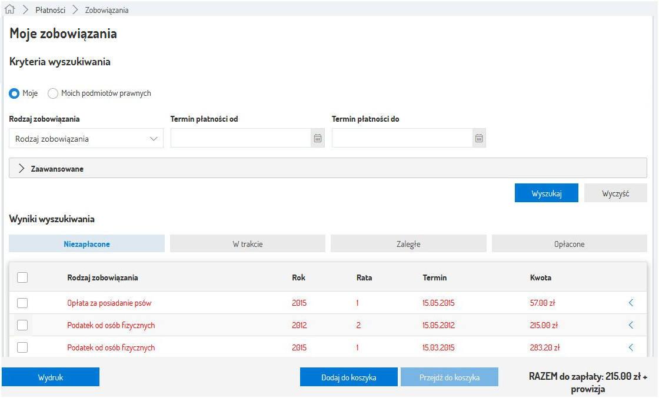Screen dimensions: 659x398
Task: Click the home icon in breadcrumb
Action: (x=9, y=10)
